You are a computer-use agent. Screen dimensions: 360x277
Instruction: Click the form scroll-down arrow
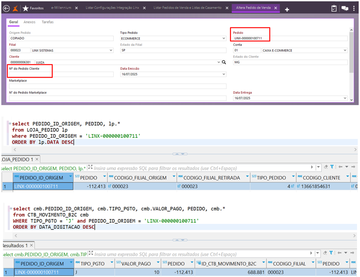coord(351,100)
